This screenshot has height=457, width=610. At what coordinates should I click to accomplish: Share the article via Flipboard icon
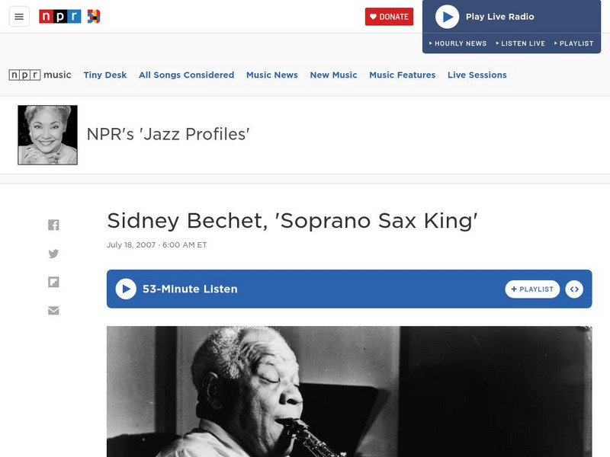click(x=53, y=282)
